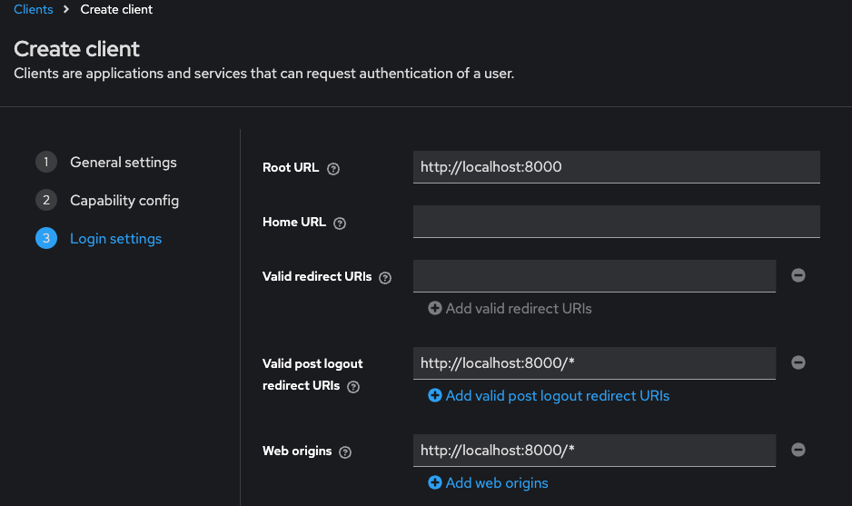The height and width of the screenshot is (506, 852).
Task: Click the Valid redirect URIs input
Action: pos(594,276)
